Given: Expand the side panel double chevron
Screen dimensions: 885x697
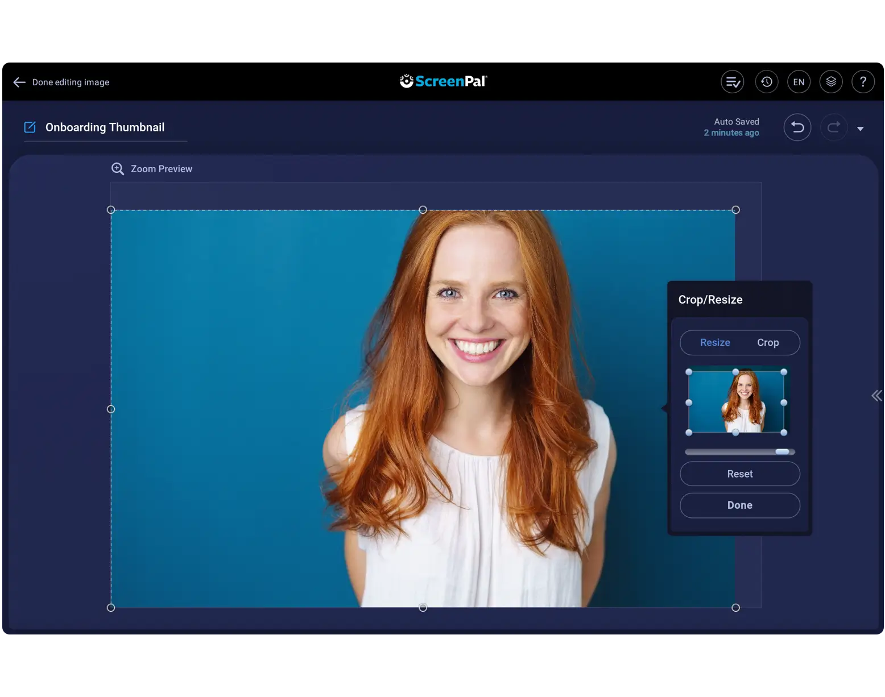Looking at the screenshot, I should (x=876, y=396).
